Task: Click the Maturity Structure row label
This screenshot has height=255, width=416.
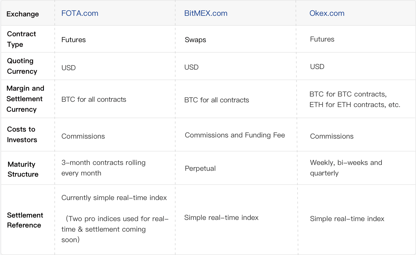Action: [x=23, y=169]
